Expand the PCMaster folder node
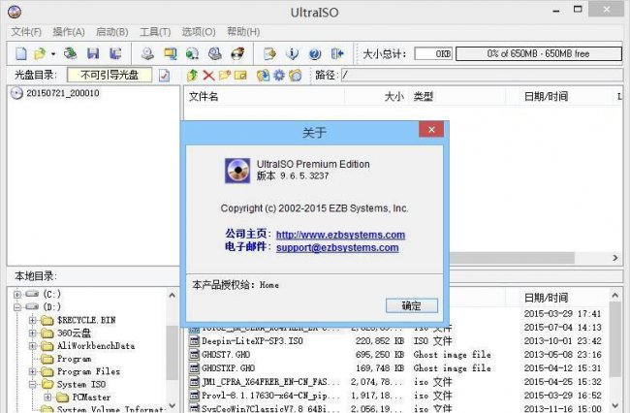Screen dimensions: 630x413 pos(47,397)
